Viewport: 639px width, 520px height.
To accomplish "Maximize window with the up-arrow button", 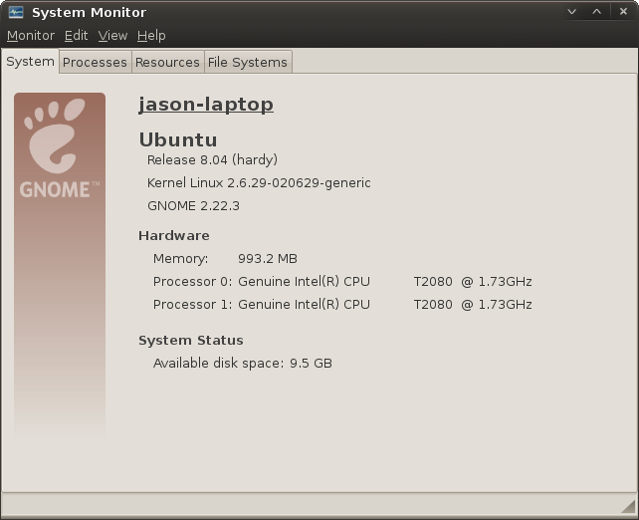I will (596, 12).
